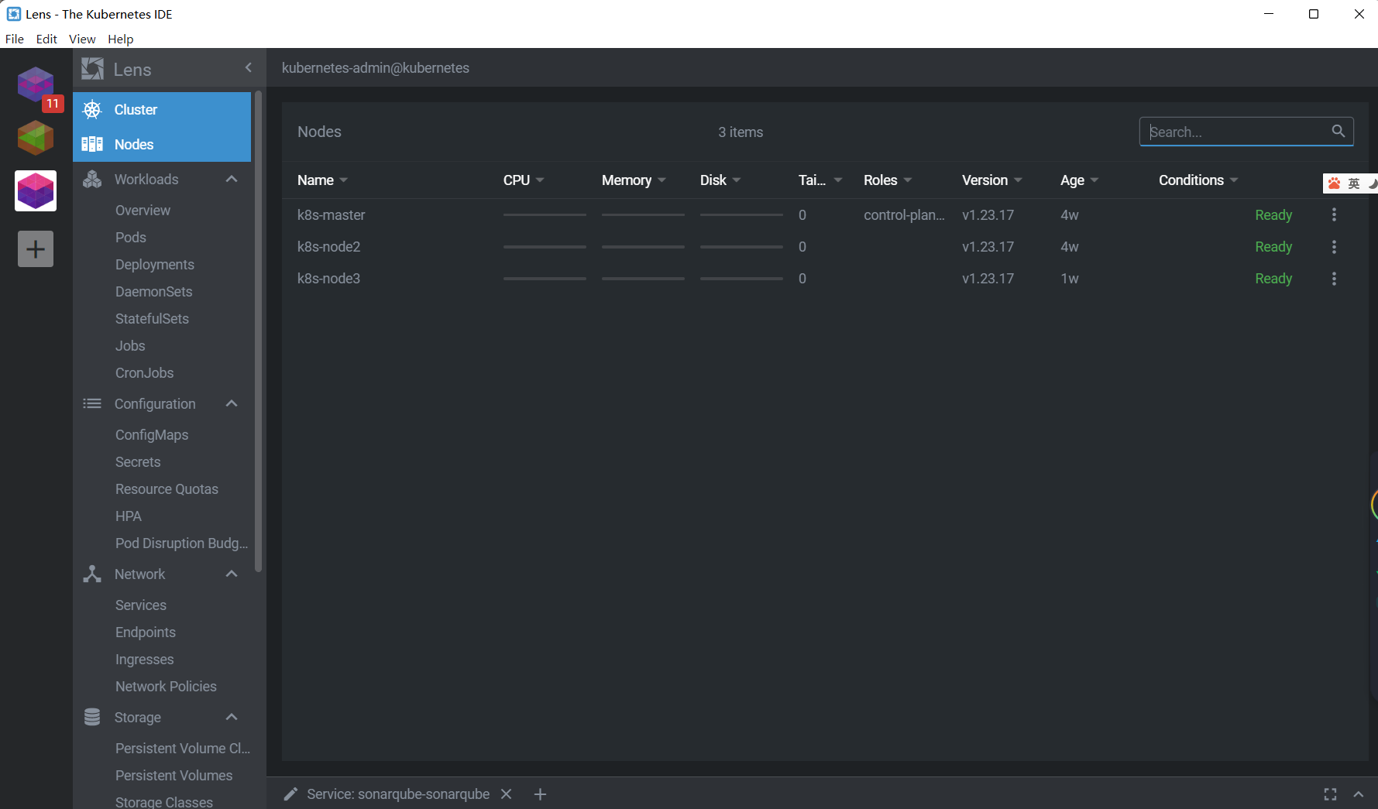Open actions menu for k8s-master row
Screen dimensions: 1378x809
coord(1334,215)
